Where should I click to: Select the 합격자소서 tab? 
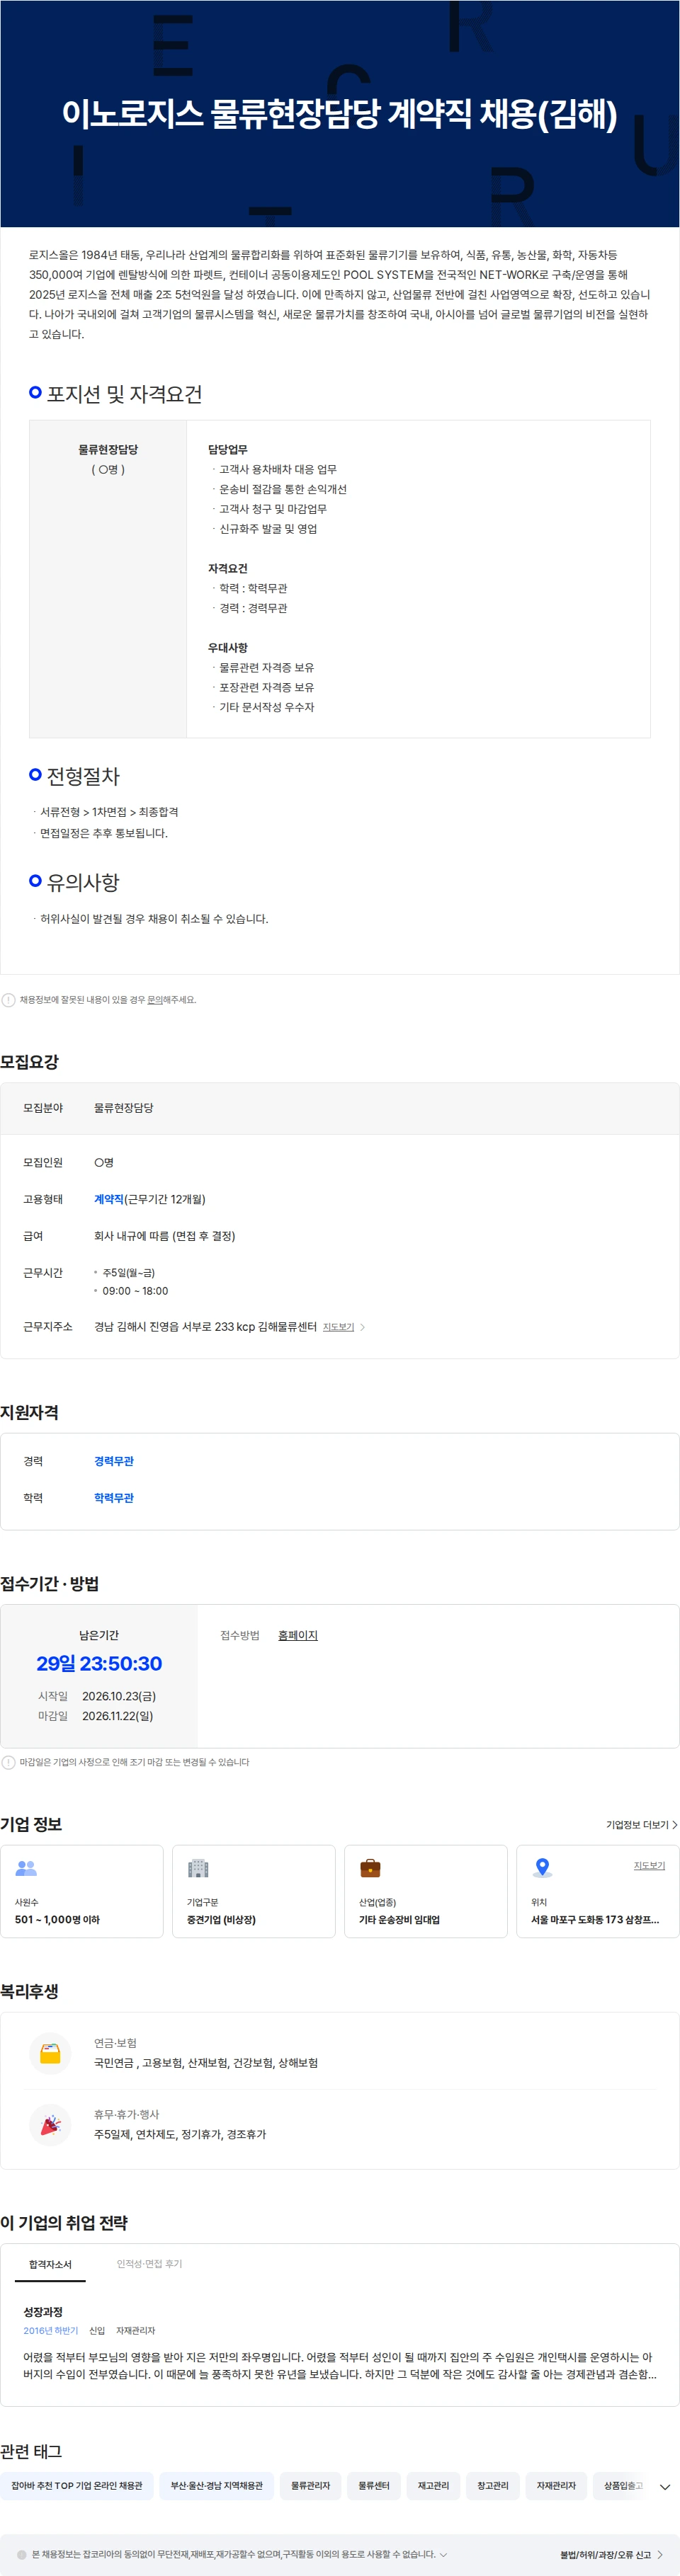[x=50, y=2264]
